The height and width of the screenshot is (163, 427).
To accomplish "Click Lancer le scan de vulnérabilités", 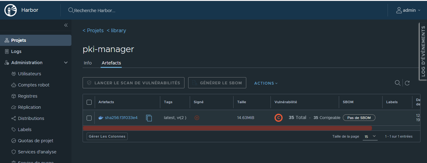I will [x=134, y=83].
